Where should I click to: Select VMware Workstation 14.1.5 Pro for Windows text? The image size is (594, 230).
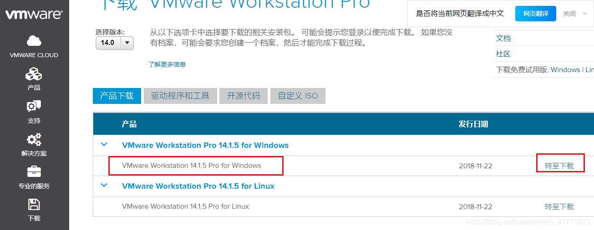tap(192, 166)
